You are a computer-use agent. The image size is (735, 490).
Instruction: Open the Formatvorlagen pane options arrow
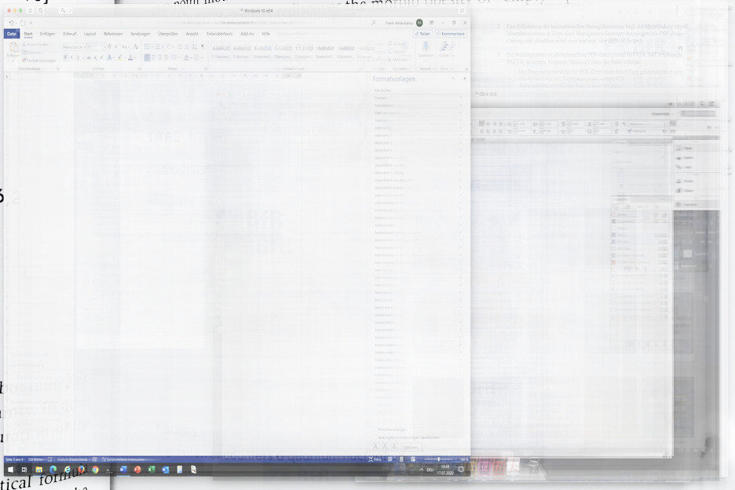[x=453, y=79]
